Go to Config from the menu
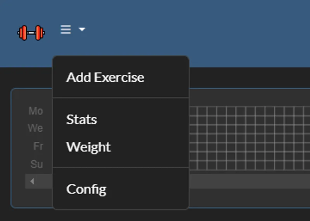This screenshot has height=221, width=310. (86, 189)
